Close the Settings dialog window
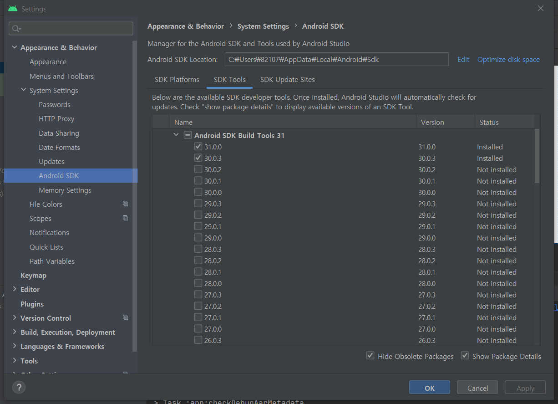558x404 pixels. 540,8
